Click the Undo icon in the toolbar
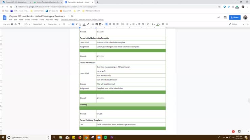 point(4,24)
